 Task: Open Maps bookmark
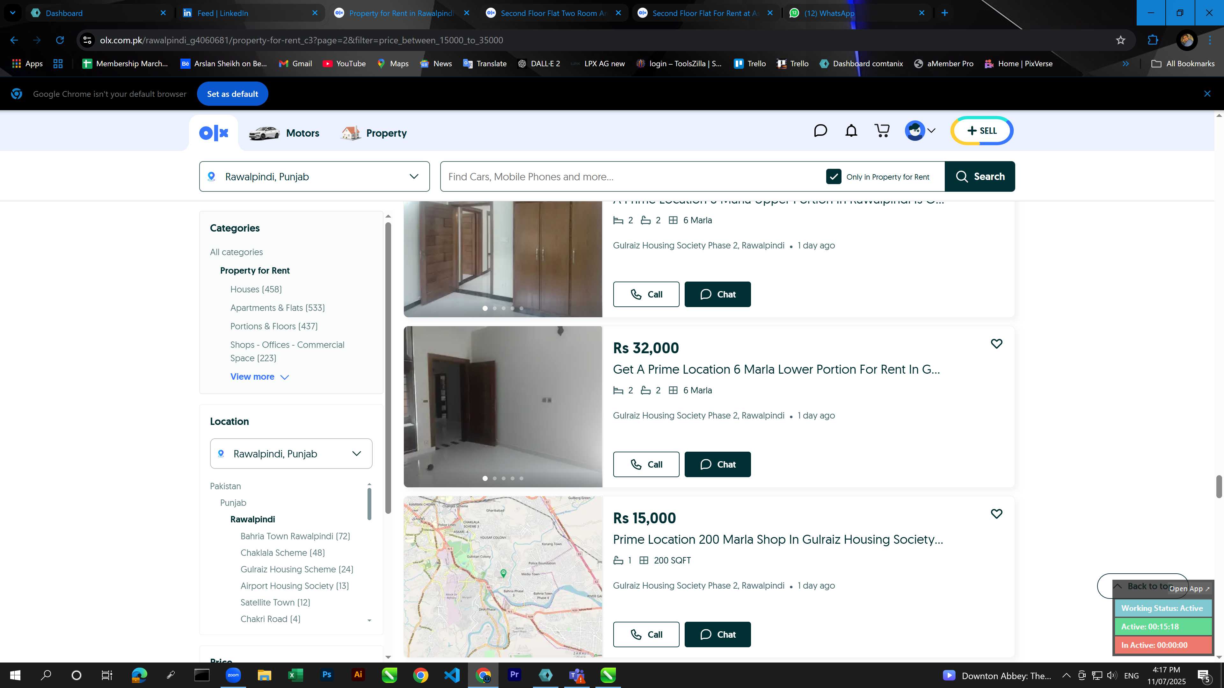click(x=392, y=64)
